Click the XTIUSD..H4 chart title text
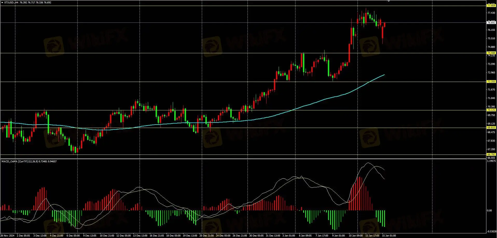The height and width of the screenshot is (238, 497). coord(11,3)
